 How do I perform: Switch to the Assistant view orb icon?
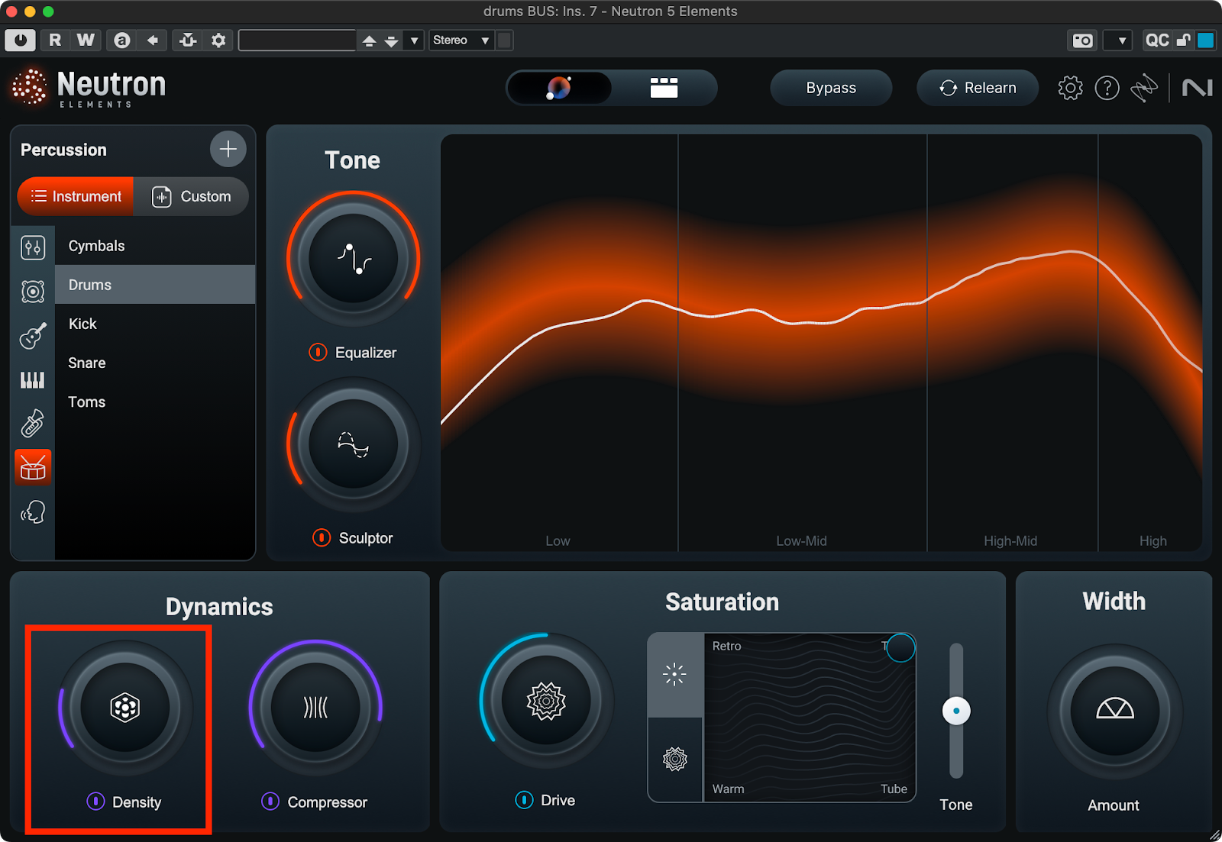[559, 88]
